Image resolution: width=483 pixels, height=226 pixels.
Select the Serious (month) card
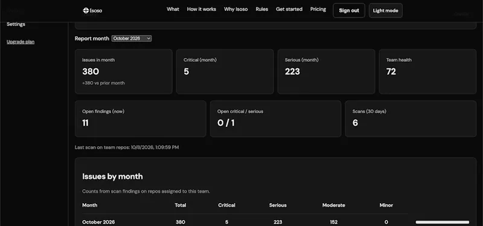(326, 71)
